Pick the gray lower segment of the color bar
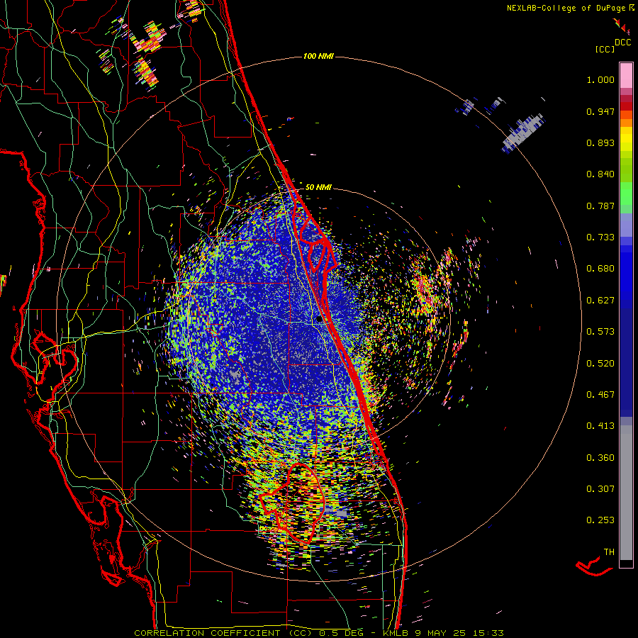Image resolution: width=638 pixels, height=638 pixels. tap(626, 493)
